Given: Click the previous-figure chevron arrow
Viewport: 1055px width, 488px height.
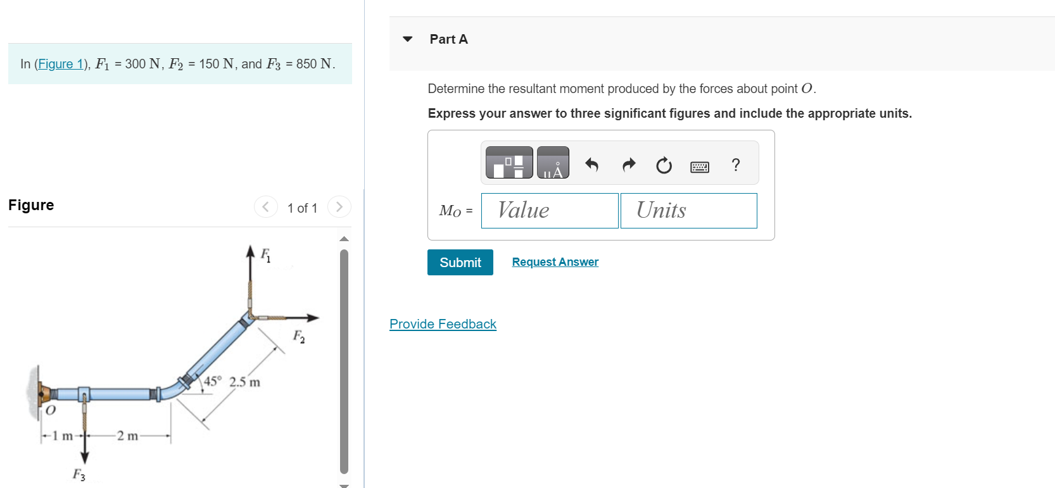Looking at the screenshot, I should (265, 207).
